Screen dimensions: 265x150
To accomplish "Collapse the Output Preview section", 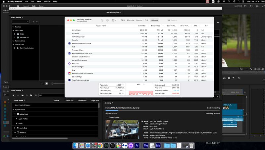I will click(107, 117).
